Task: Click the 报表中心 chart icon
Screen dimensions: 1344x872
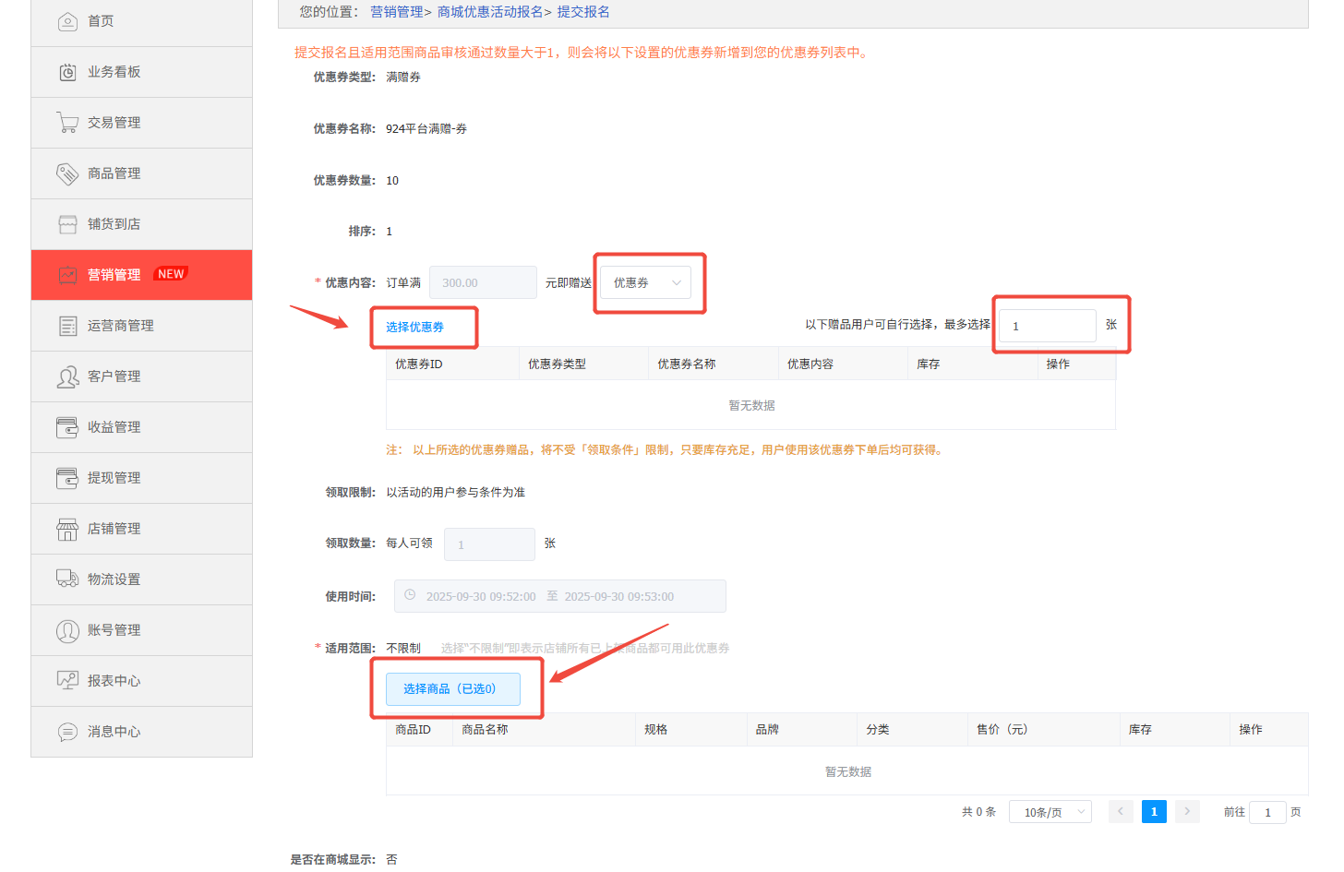Action: point(67,680)
